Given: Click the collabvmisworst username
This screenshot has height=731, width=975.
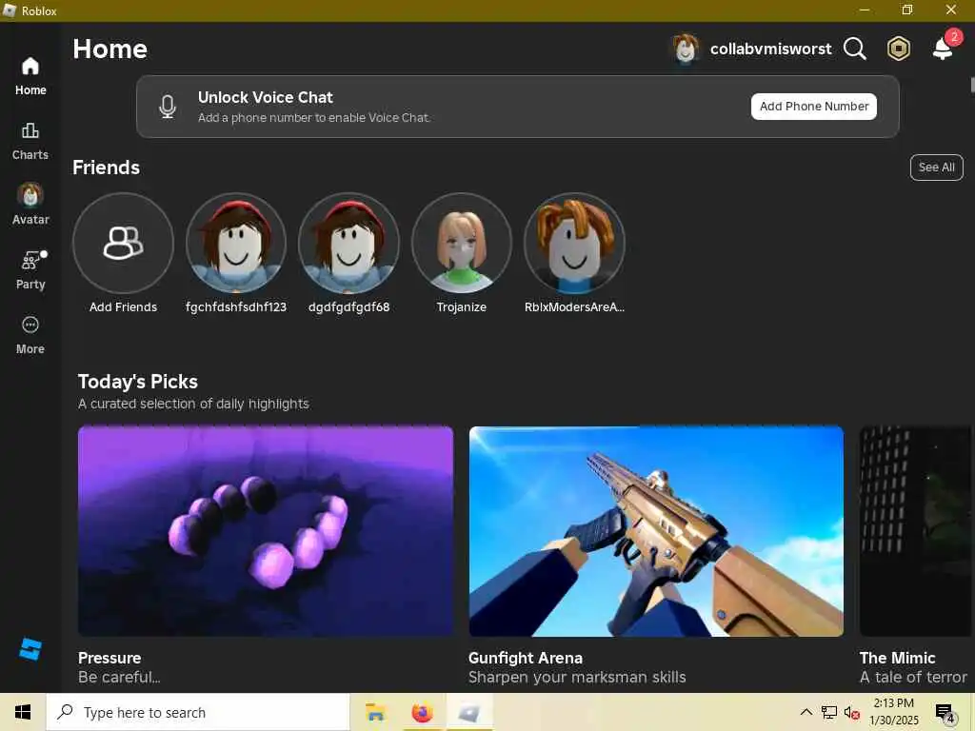Looking at the screenshot, I should pos(770,49).
